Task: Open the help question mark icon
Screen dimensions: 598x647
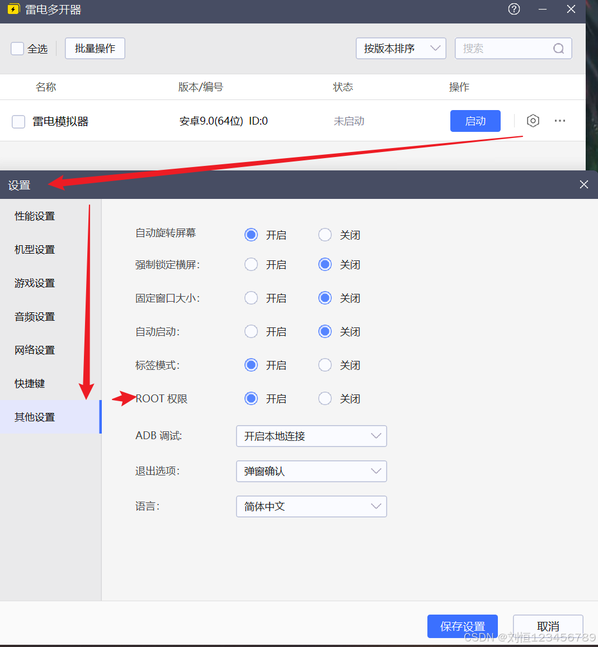Action: pyautogui.click(x=514, y=9)
